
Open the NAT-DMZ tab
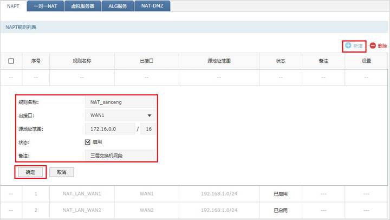tap(152, 6)
